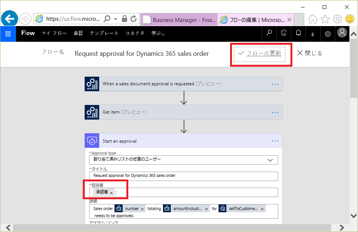Click the browser Home icon

click(x=313, y=19)
